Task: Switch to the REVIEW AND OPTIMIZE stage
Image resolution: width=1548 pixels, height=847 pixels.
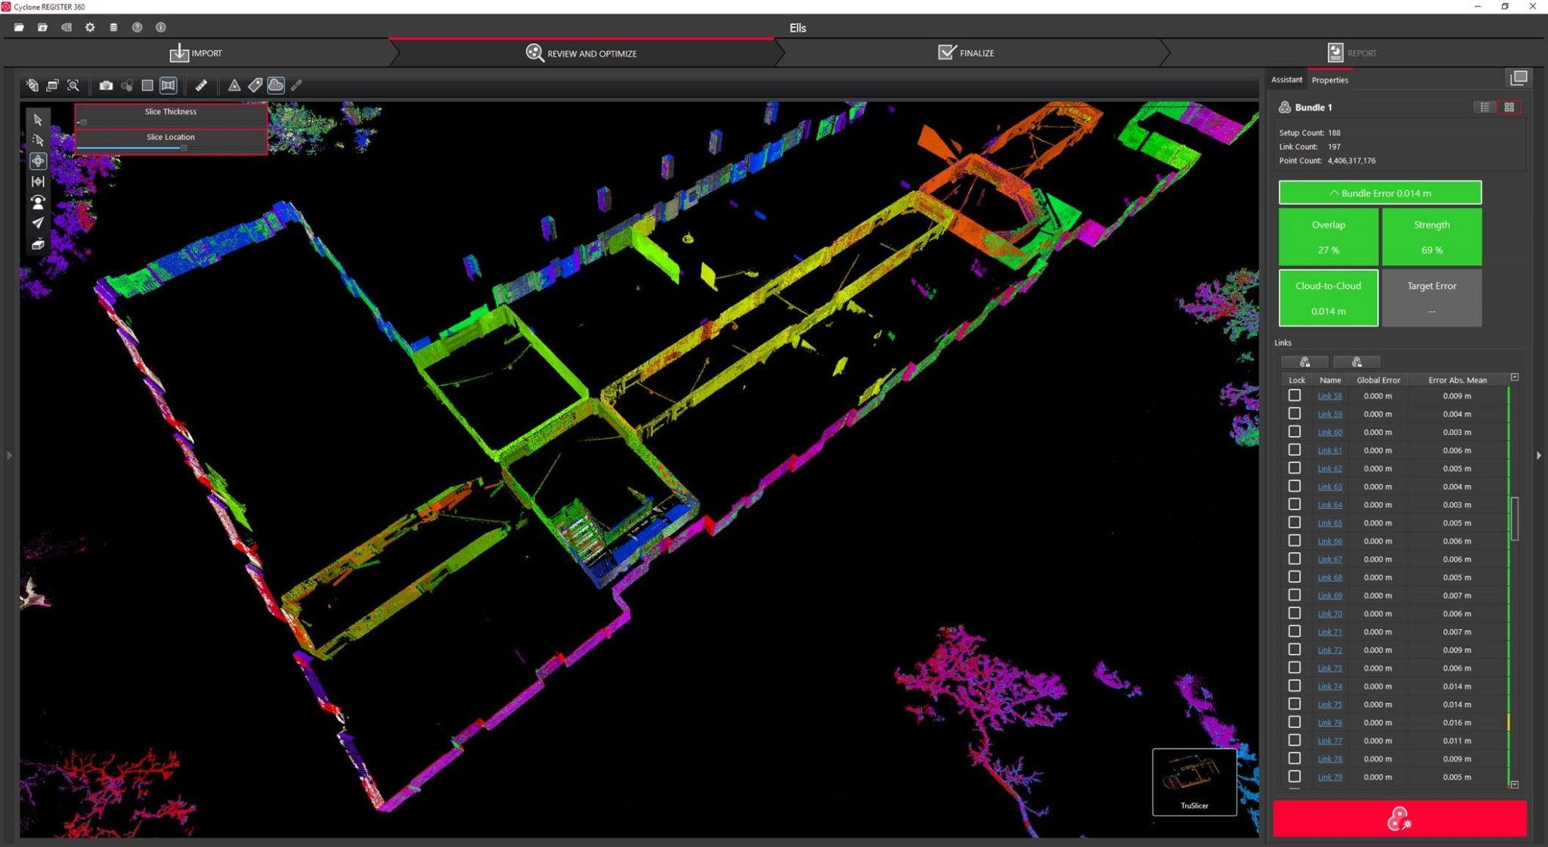Action: [x=580, y=53]
